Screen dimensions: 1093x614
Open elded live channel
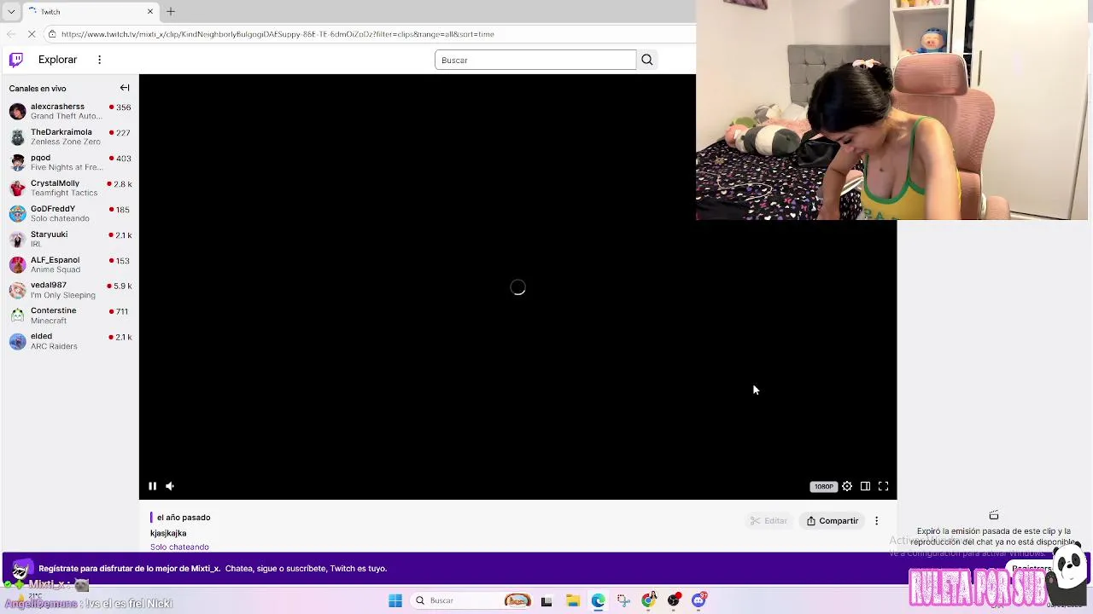coord(70,341)
